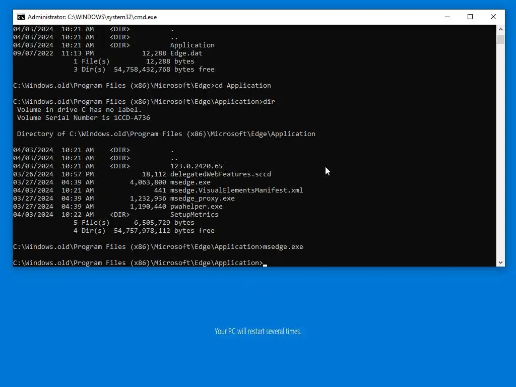Click '6,505,729 bytes' total line
The image size is (516, 387).
[x=164, y=223]
